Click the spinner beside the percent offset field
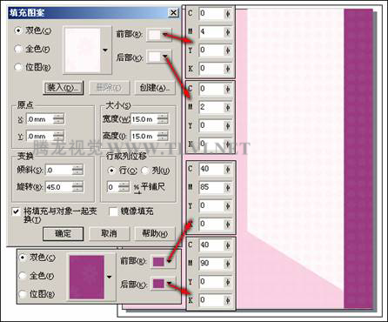The image size is (388, 322). 124,187
